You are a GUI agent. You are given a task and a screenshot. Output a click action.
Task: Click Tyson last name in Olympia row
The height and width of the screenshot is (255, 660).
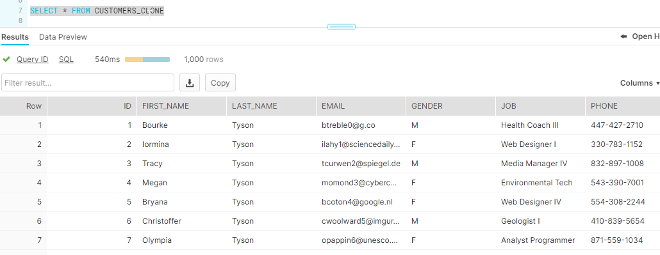243,240
